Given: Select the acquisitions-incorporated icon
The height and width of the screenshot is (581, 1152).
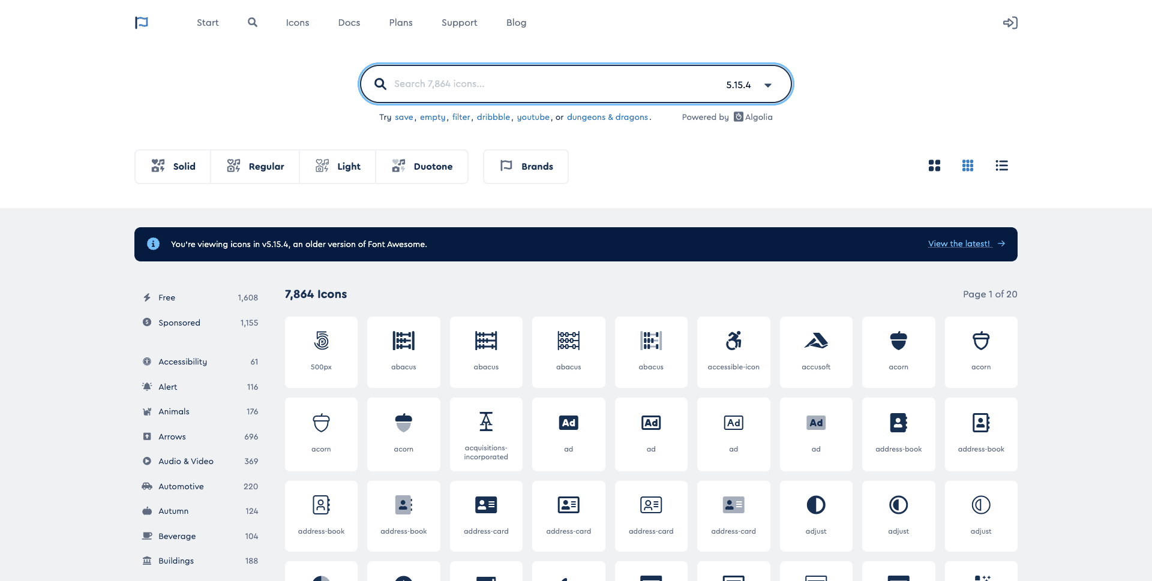Looking at the screenshot, I should click(x=486, y=434).
